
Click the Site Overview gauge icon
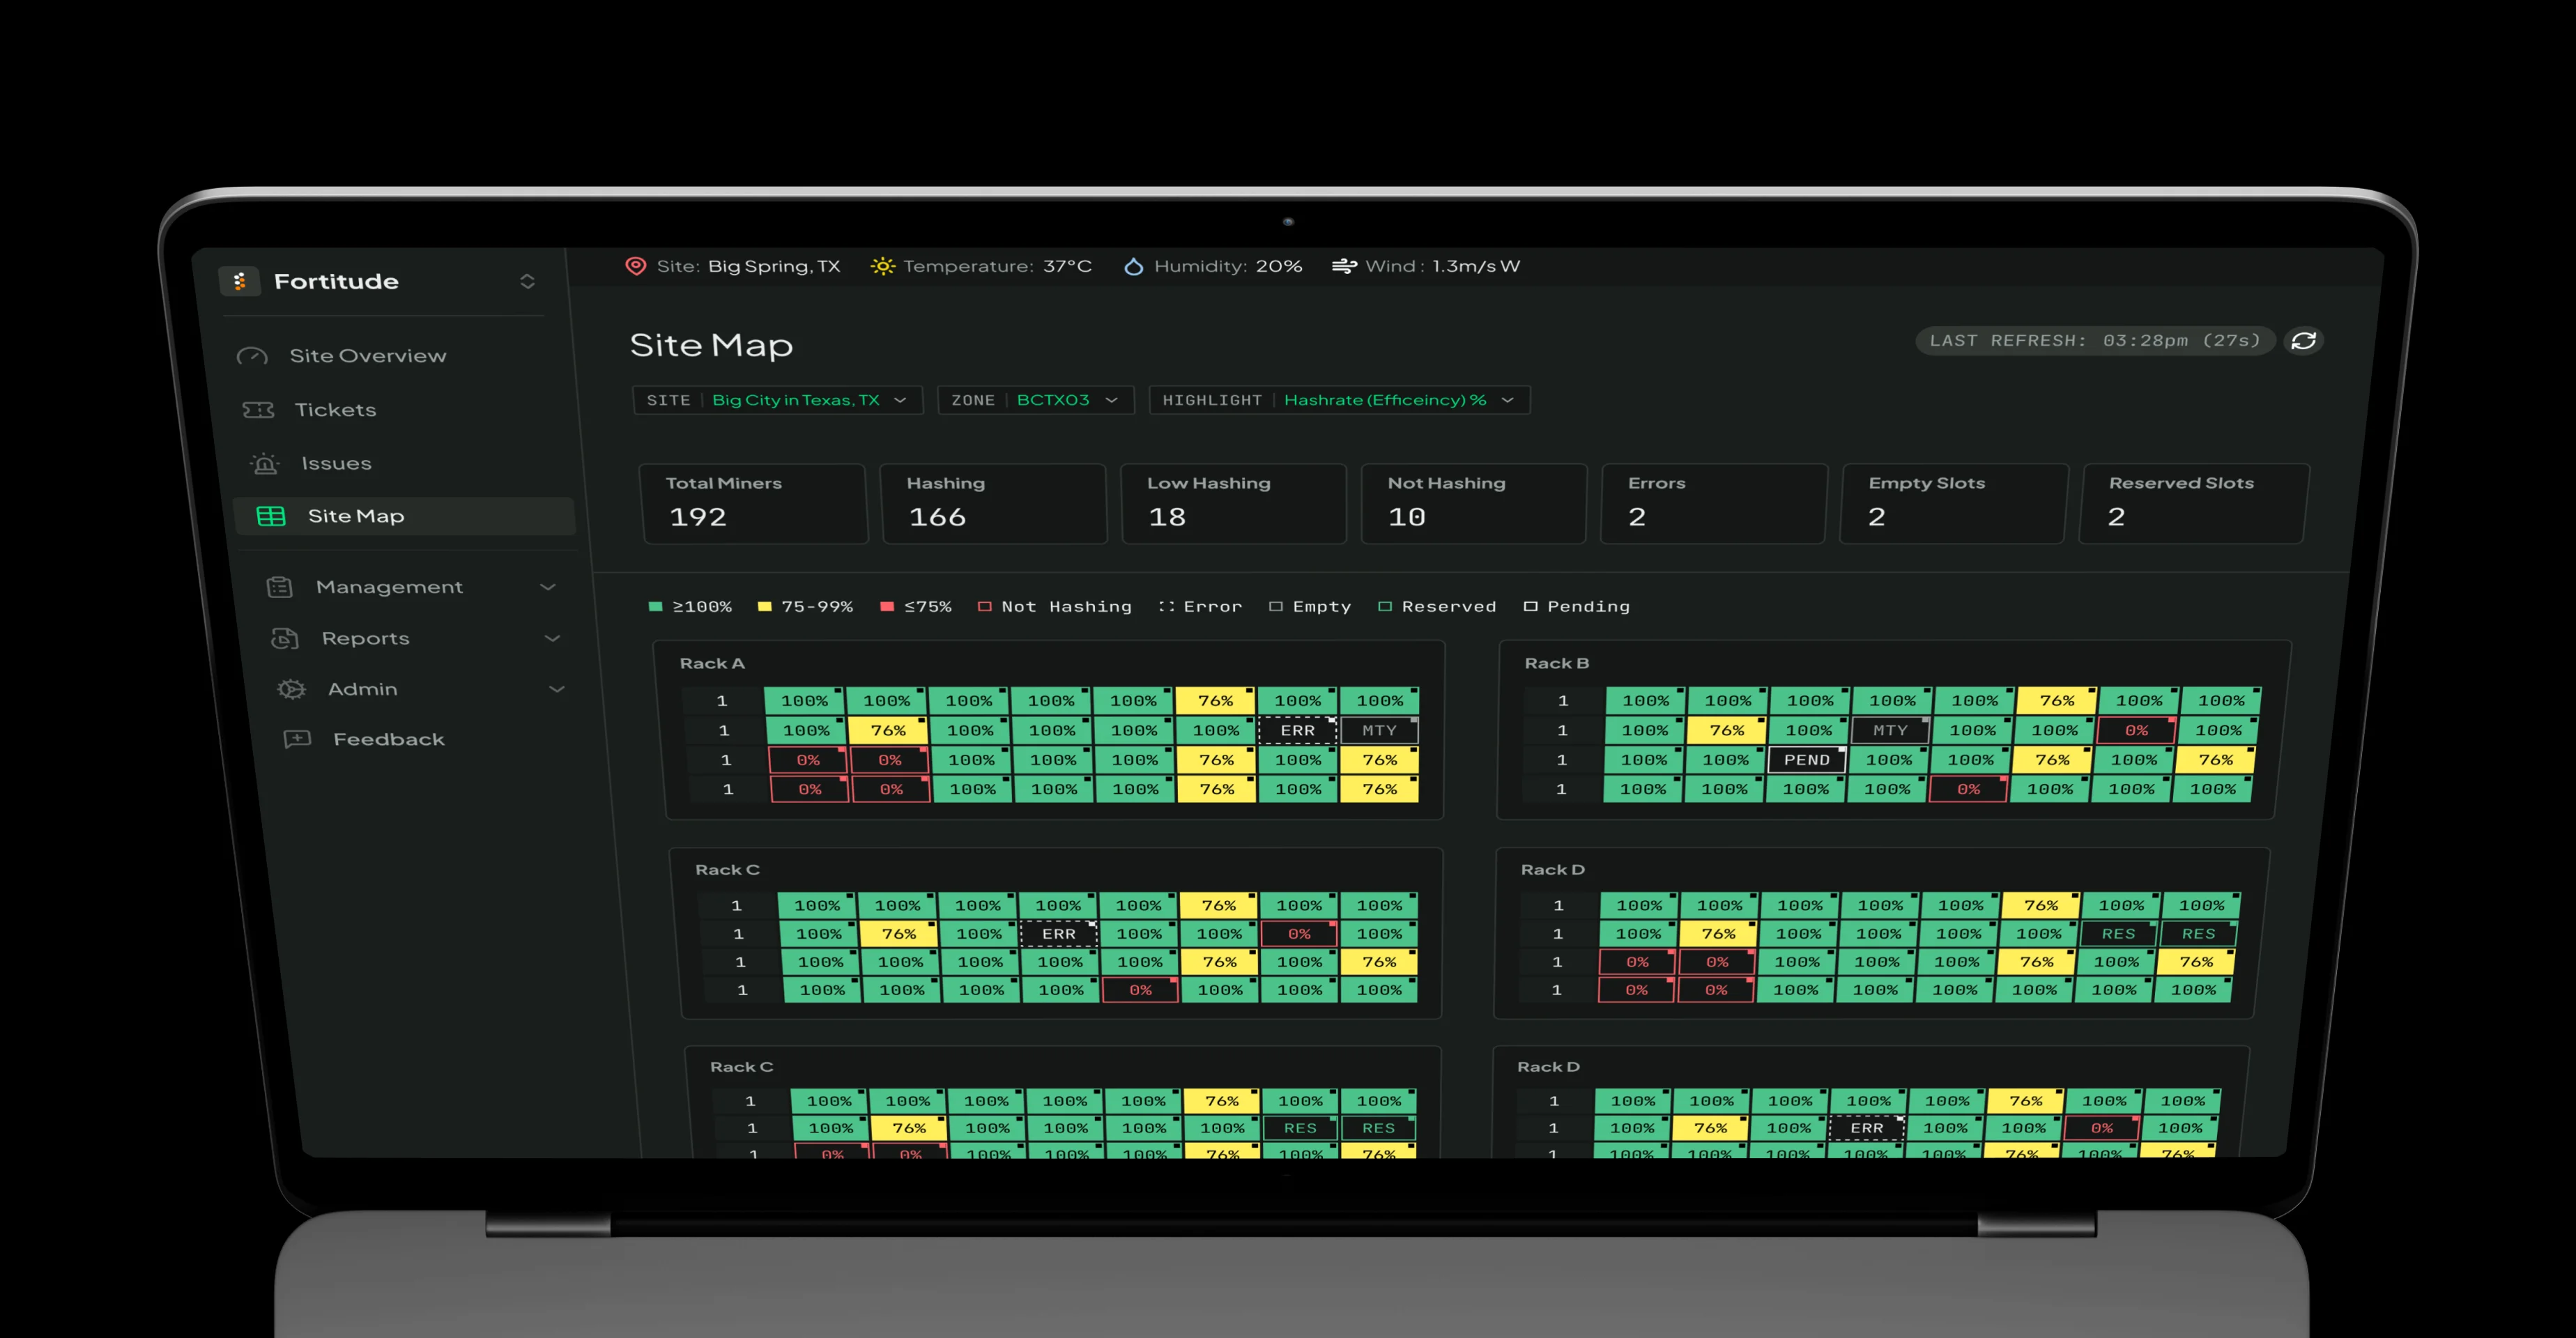pos(252,356)
